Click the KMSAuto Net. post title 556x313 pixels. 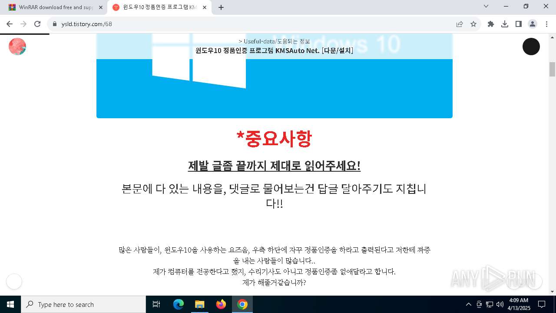pyautogui.click(x=274, y=50)
